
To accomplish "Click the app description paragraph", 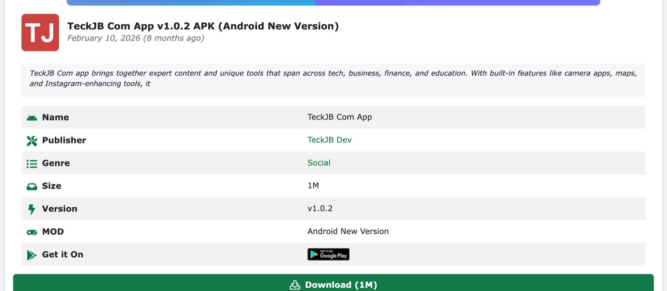I will [x=333, y=78].
